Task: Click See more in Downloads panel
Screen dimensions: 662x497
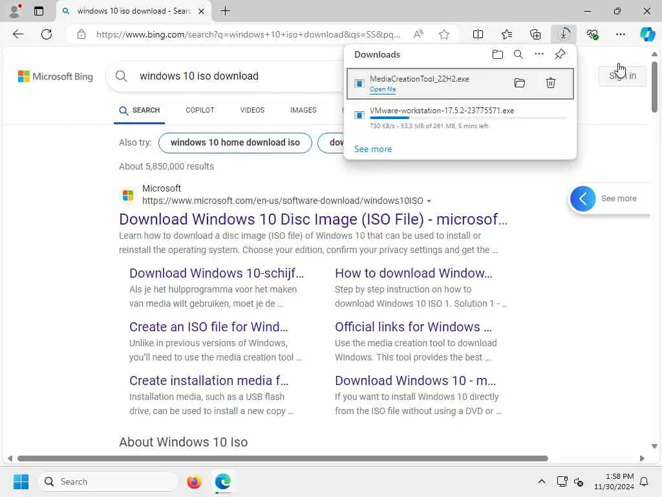Action: pos(373,149)
